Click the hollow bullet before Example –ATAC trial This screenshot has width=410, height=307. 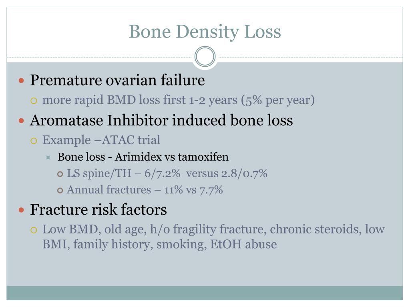click(34, 141)
